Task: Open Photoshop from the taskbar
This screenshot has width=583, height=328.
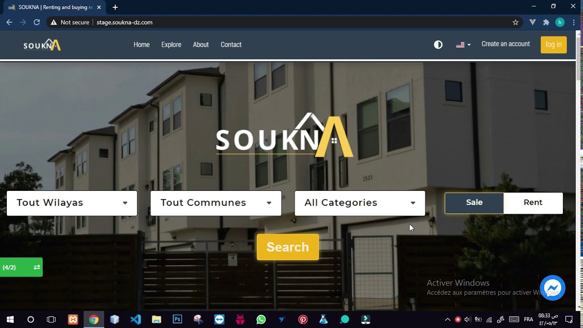Action: pos(178,319)
